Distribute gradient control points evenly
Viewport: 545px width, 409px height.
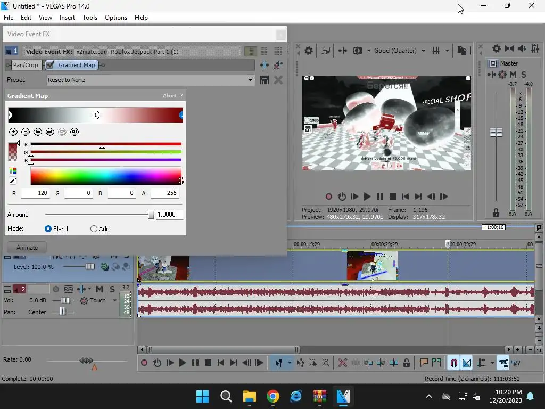point(75,132)
